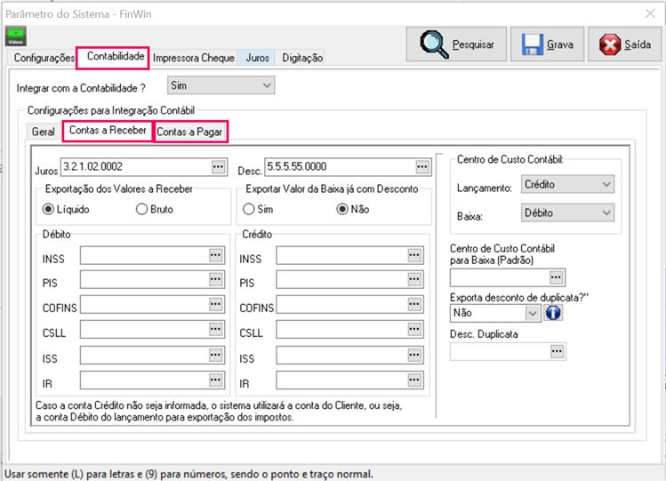This screenshot has width=666, height=481.
Task: Switch to the Contas a Pagar tab
Action: point(189,132)
